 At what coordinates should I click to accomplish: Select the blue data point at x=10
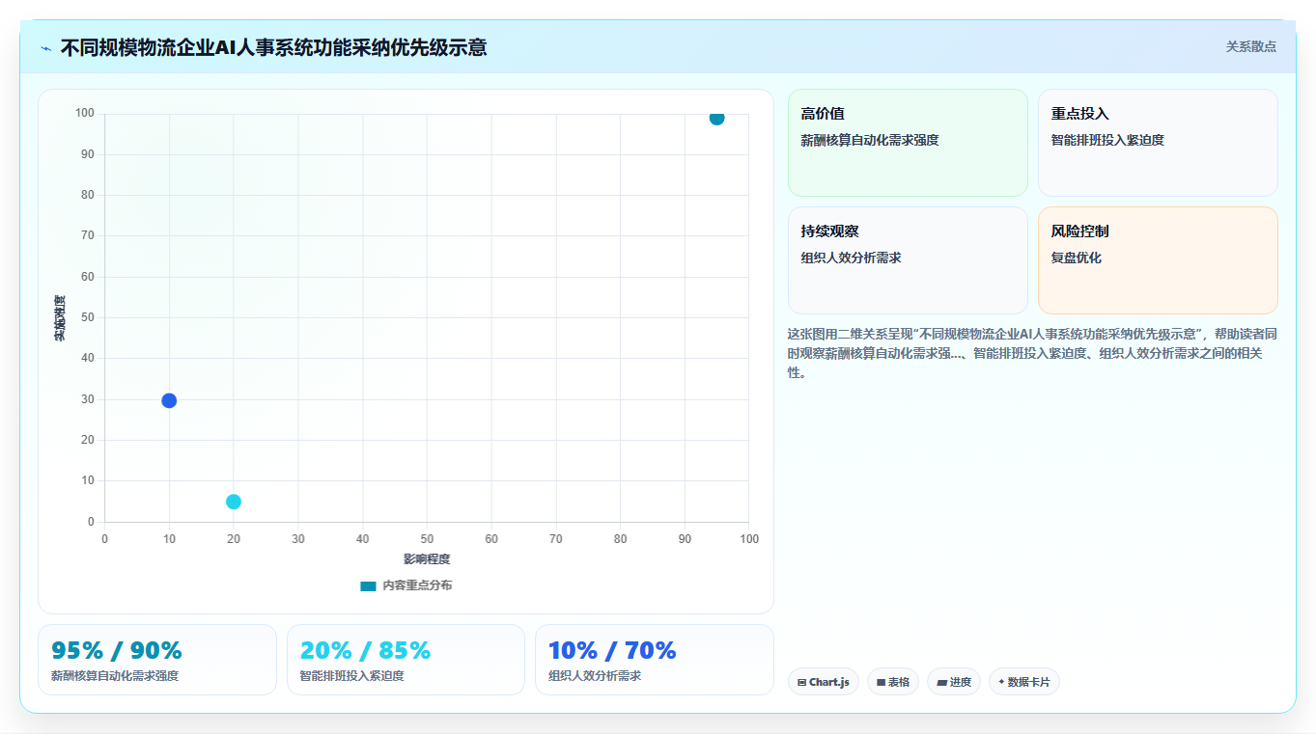tap(169, 400)
